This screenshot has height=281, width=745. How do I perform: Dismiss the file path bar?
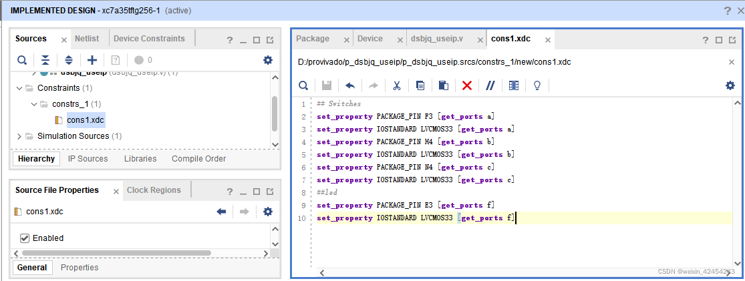[732, 62]
